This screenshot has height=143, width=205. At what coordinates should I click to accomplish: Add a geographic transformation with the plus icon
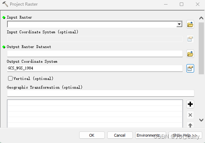pyautogui.click(x=190, y=104)
